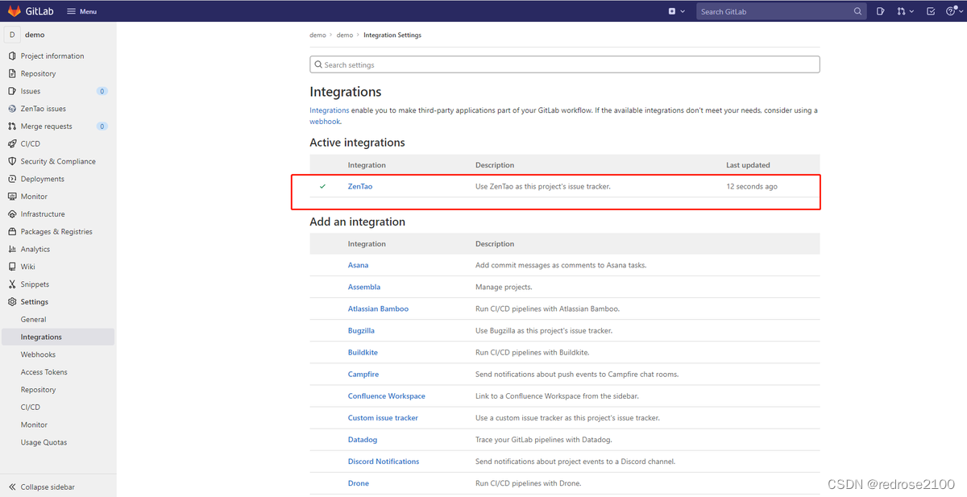967x497 pixels.
Task: Open the To-Do list checkmark icon
Action: point(931,11)
